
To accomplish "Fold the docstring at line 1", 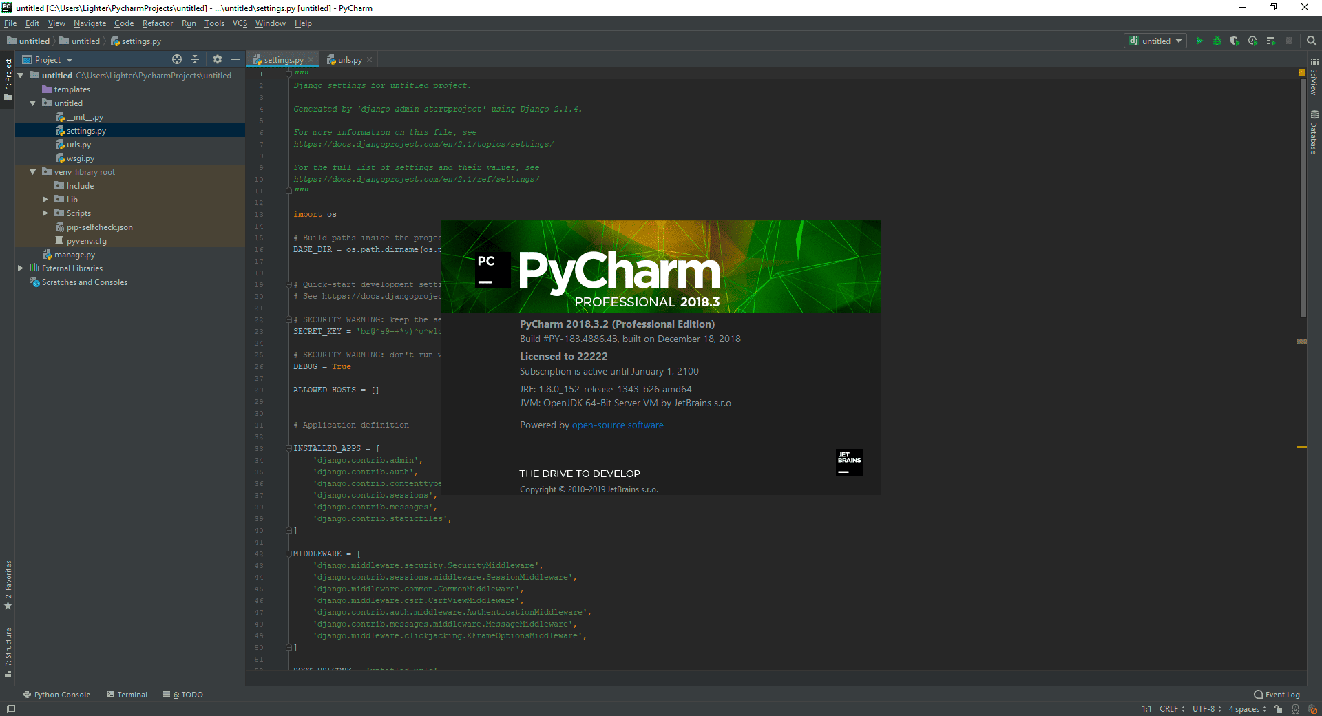I will point(289,74).
